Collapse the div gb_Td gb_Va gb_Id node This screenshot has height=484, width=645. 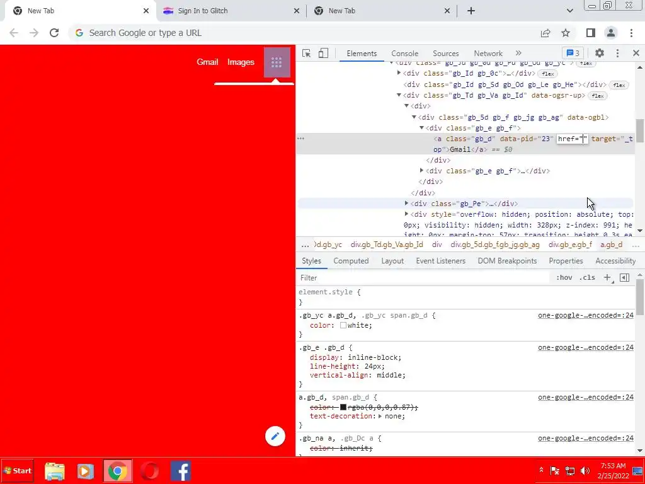click(399, 95)
